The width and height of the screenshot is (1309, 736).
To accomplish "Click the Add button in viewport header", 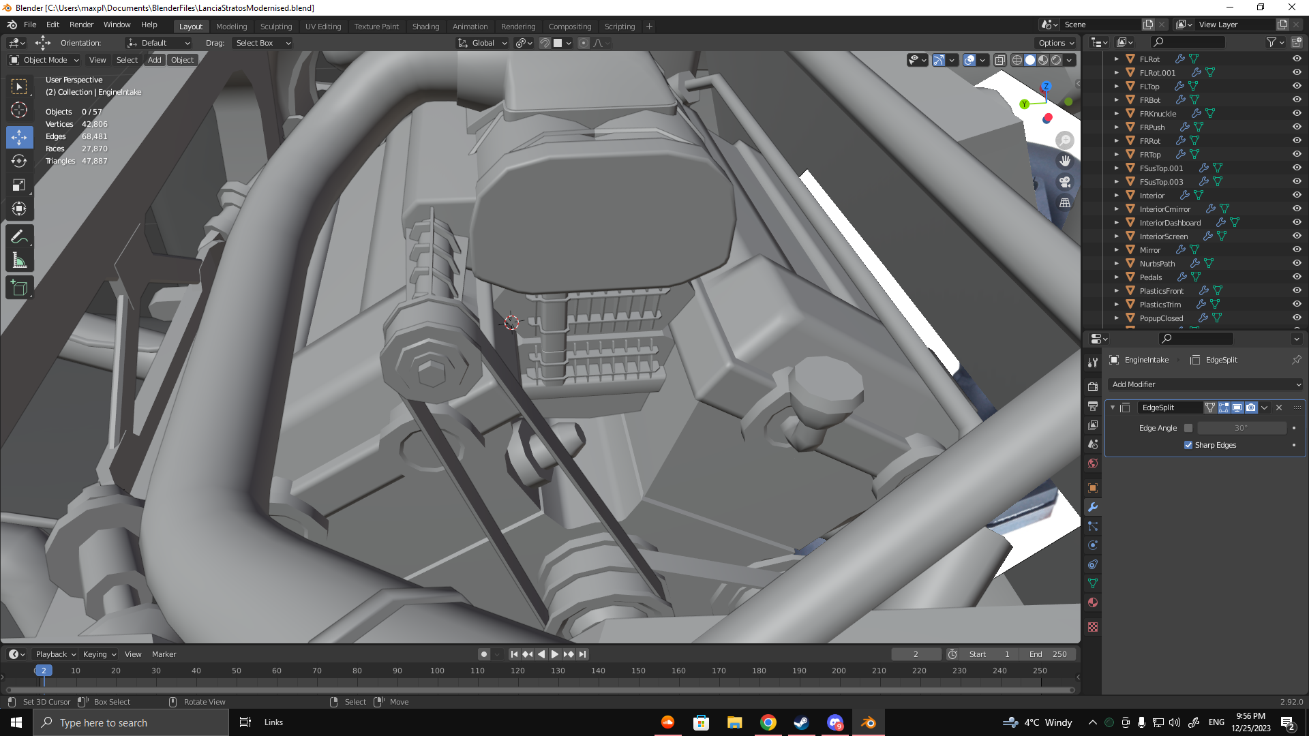I will (155, 60).
